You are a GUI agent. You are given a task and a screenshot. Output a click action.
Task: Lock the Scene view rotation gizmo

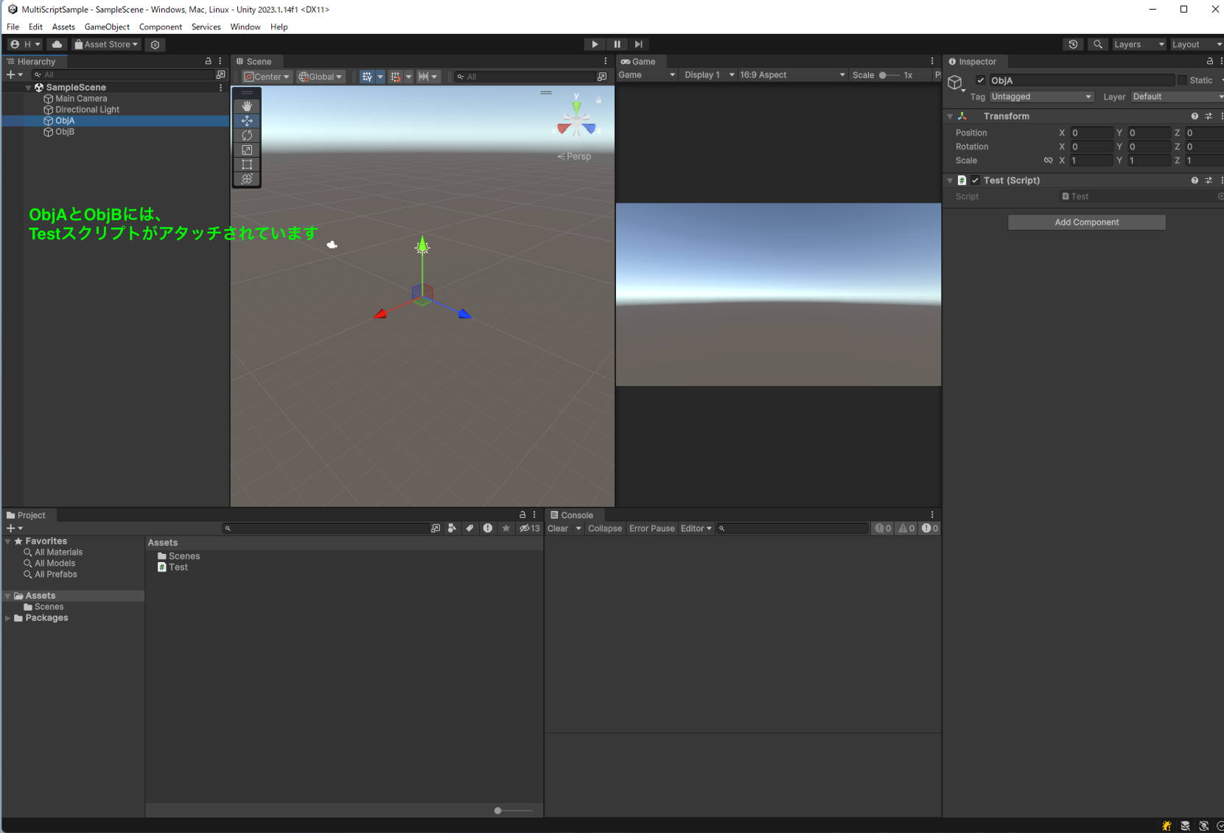598,99
